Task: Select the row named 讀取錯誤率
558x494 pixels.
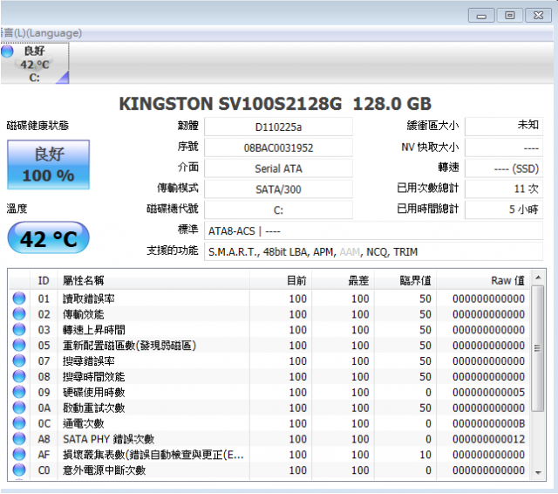Action: point(269,298)
